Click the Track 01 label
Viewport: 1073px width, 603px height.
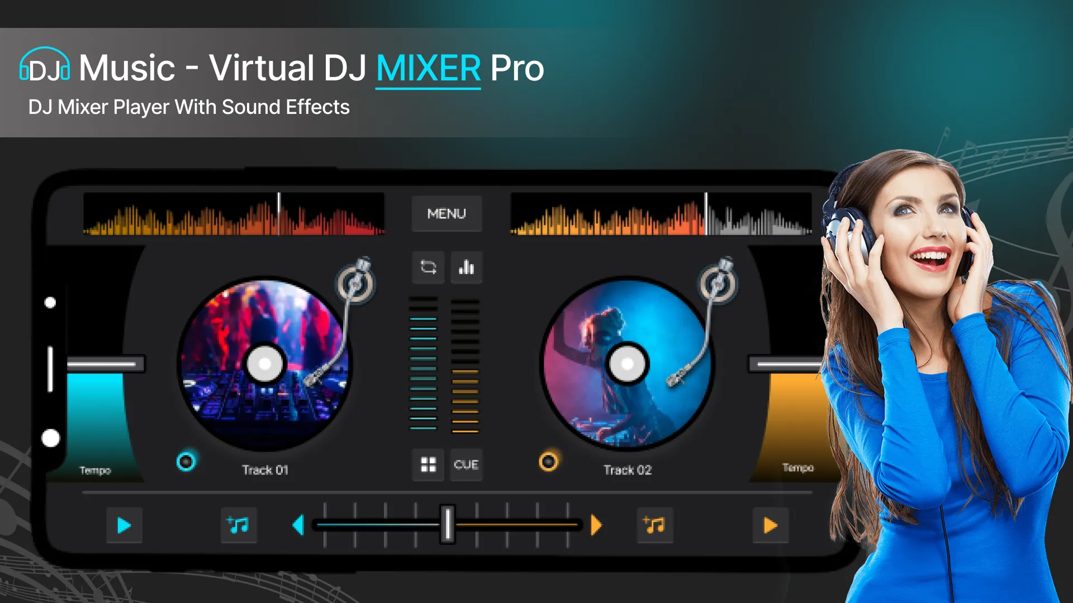[265, 470]
